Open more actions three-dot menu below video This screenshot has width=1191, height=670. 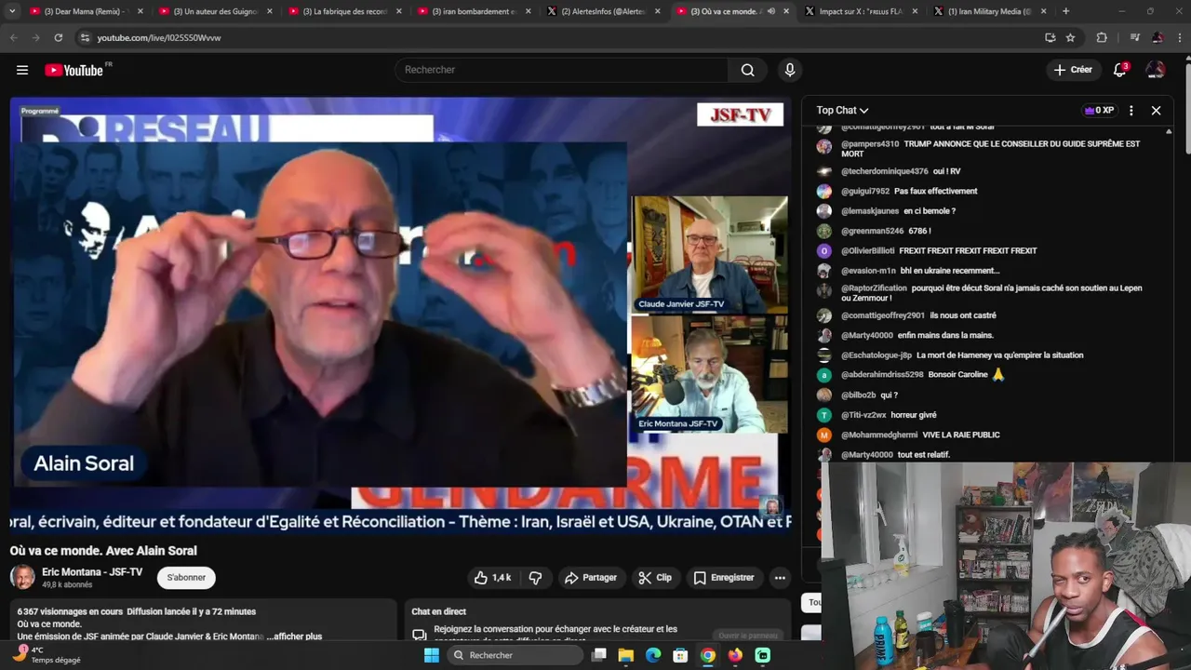pos(780,578)
